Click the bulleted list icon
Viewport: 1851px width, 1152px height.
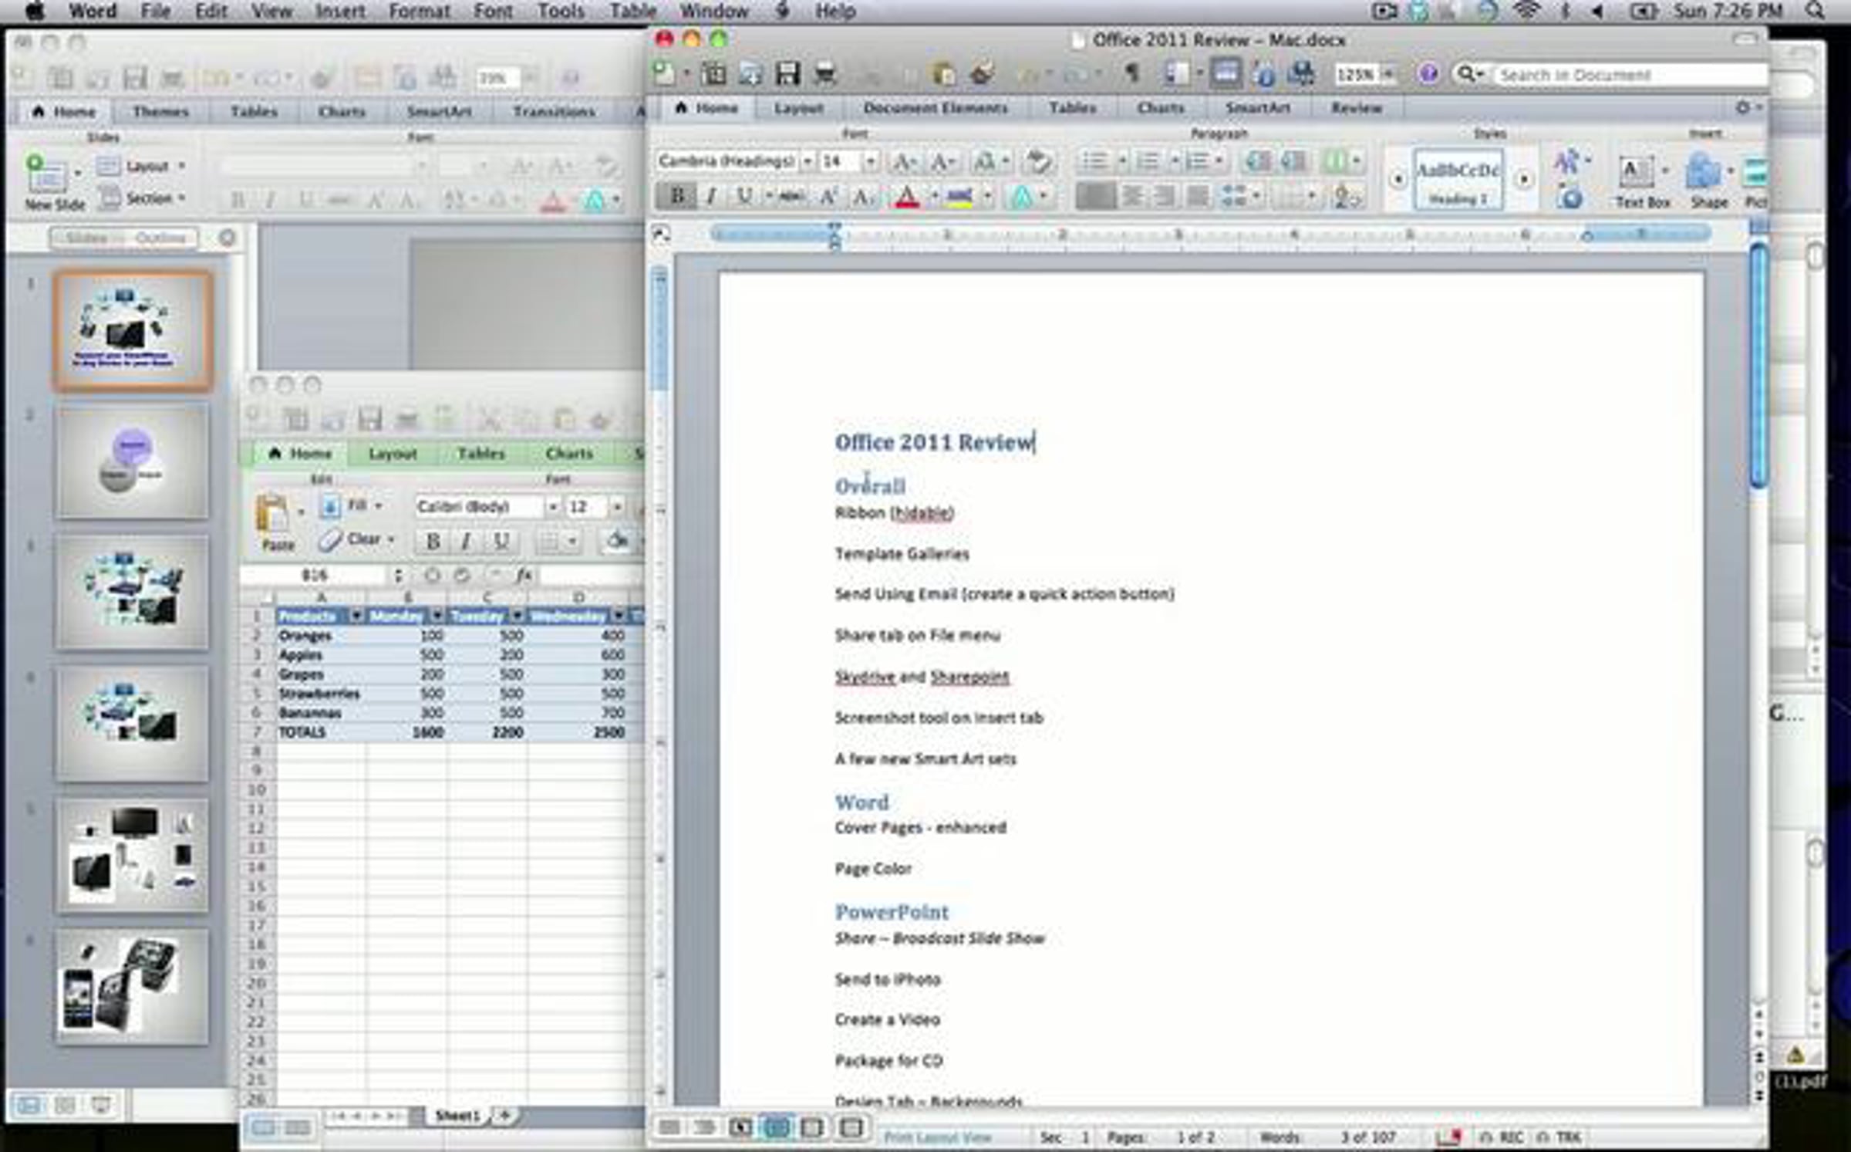(x=1094, y=161)
